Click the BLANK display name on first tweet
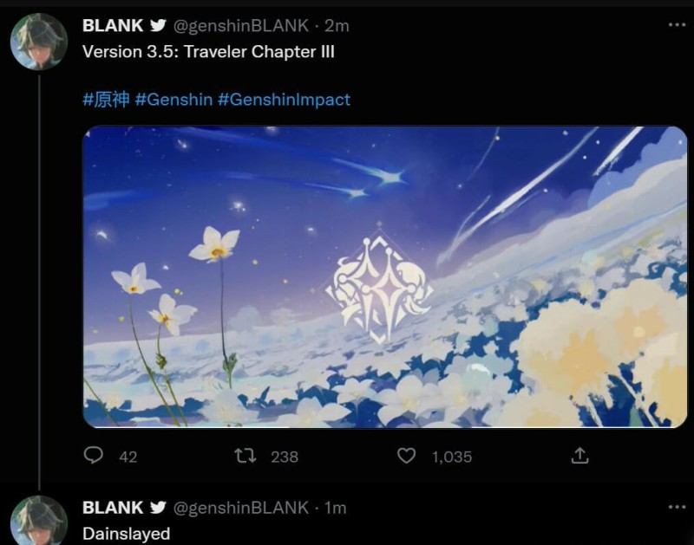The width and height of the screenshot is (694, 545). point(113,26)
